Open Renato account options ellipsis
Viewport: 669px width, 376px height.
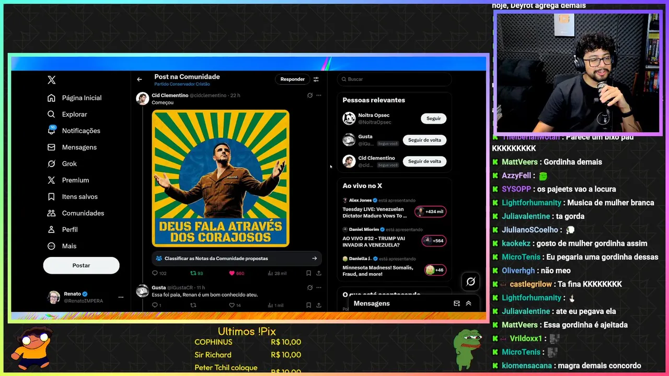[121, 297]
